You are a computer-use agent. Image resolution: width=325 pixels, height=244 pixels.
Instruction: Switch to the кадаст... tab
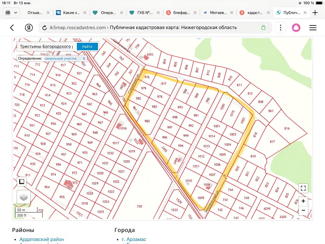tap(255, 13)
